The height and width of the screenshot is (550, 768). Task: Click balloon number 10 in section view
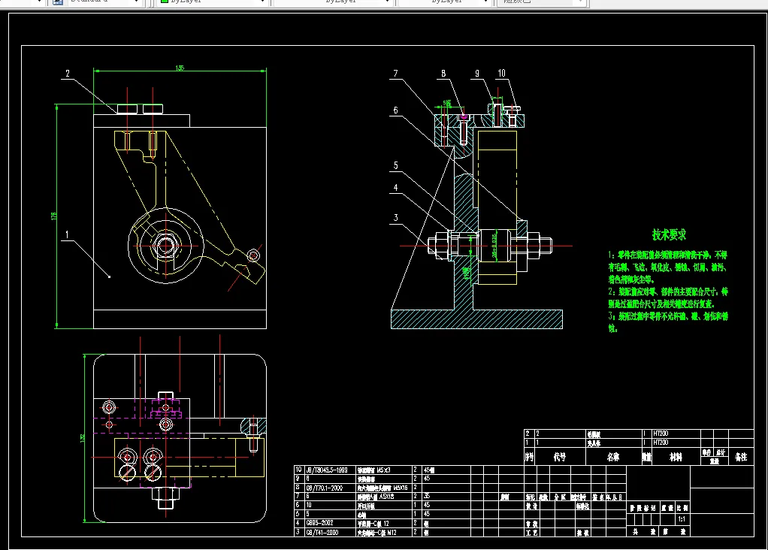click(501, 74)
